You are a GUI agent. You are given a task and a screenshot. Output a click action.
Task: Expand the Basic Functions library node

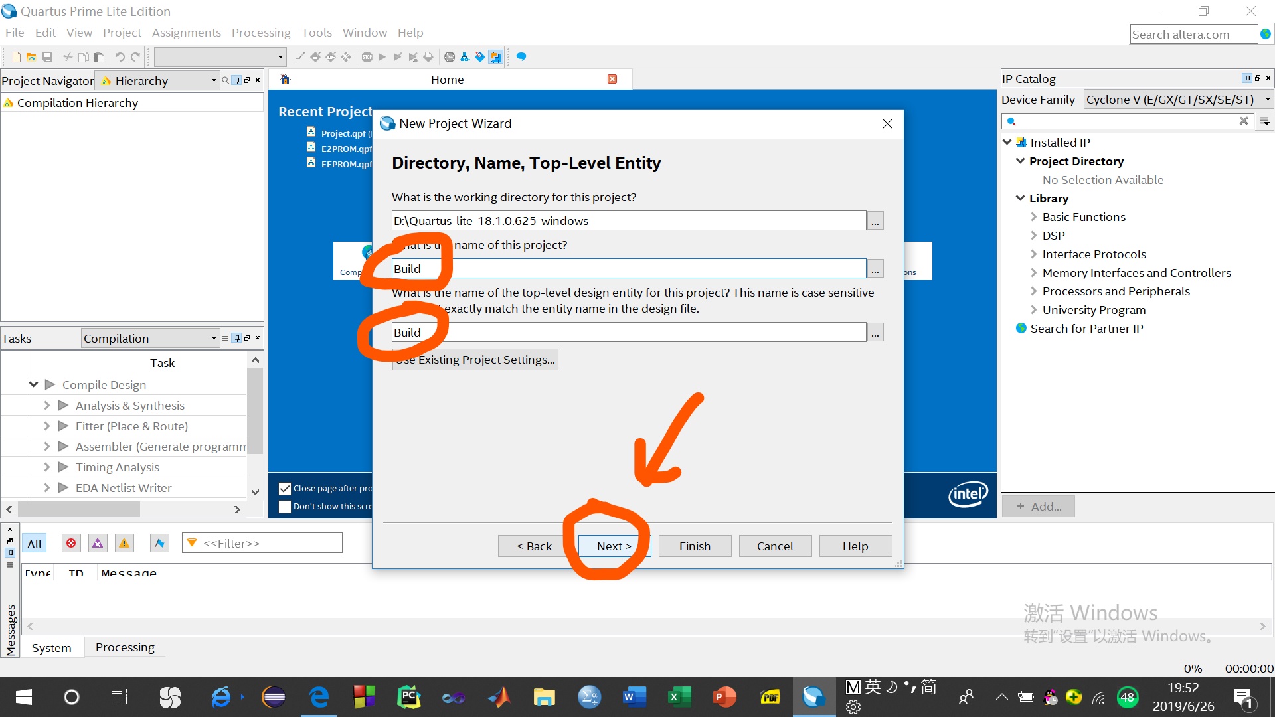pyautogui.click(x=1033, y=217)
